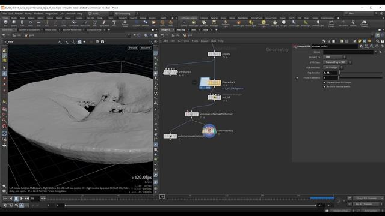
Task: Open the Render menu
Action: (x=19, y=13)
